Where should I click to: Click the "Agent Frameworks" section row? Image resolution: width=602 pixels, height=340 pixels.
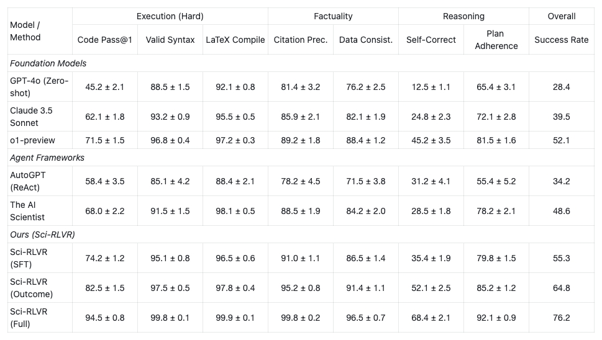(47, 158)
